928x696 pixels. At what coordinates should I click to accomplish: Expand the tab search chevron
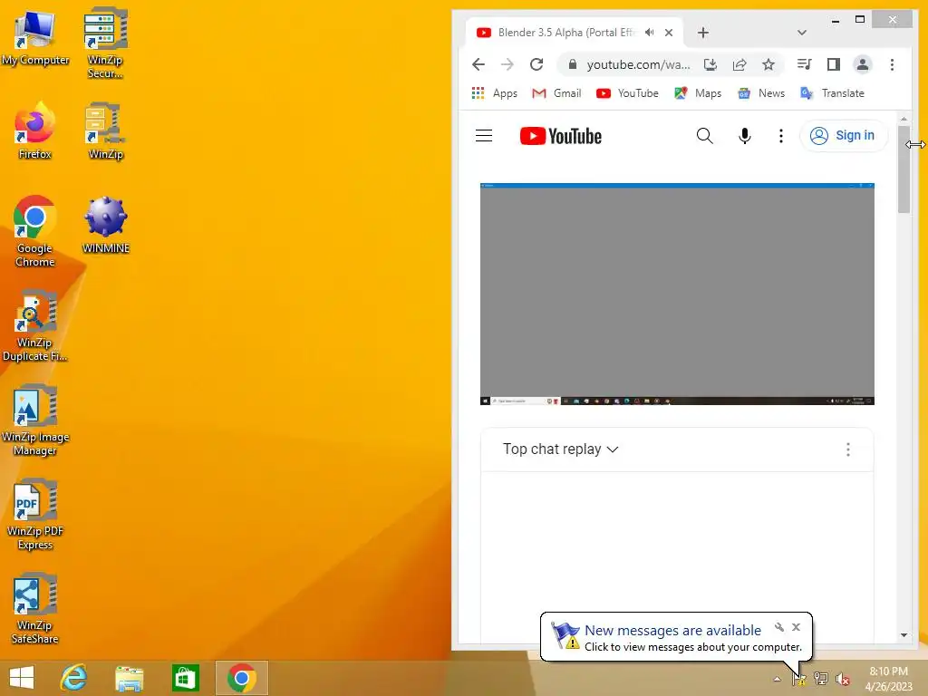802,33
